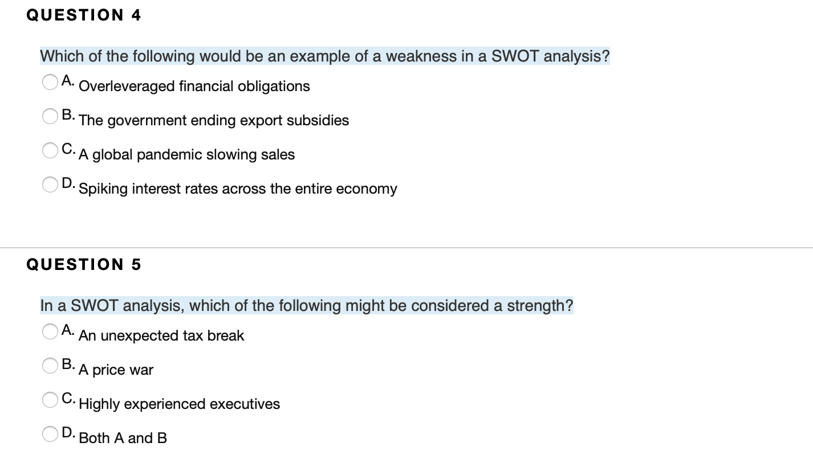Select option B 'The government ending export subsidies'
The image size is (813, 467).
tap(49, 116)
